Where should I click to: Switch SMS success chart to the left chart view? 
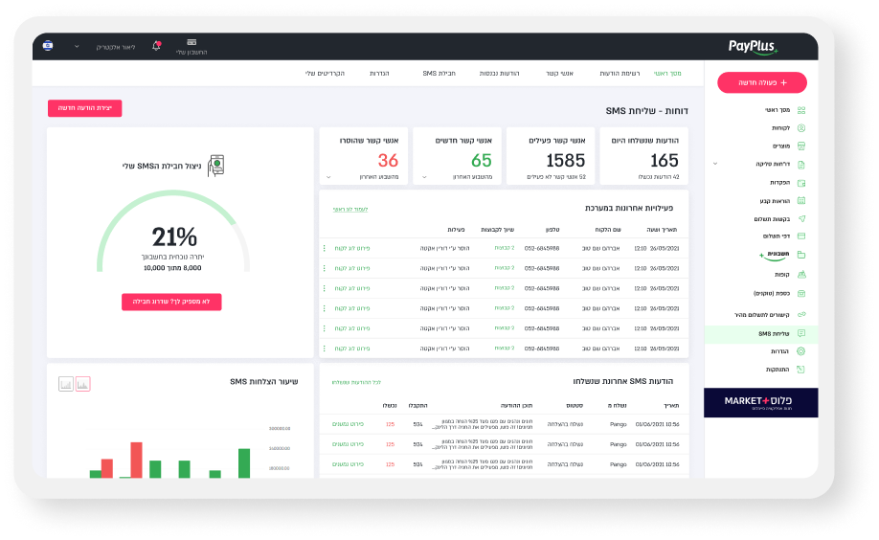(65, 384)
